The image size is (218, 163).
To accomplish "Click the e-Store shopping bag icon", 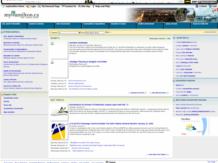I will click(197, 6).
